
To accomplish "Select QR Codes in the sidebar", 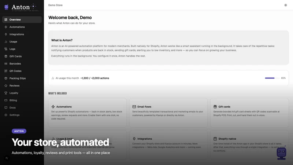I will coord(22,71).
